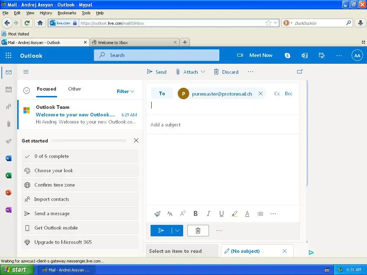Open AA account profile avatar
Viewport: 367px width, 275px height.
357,56
